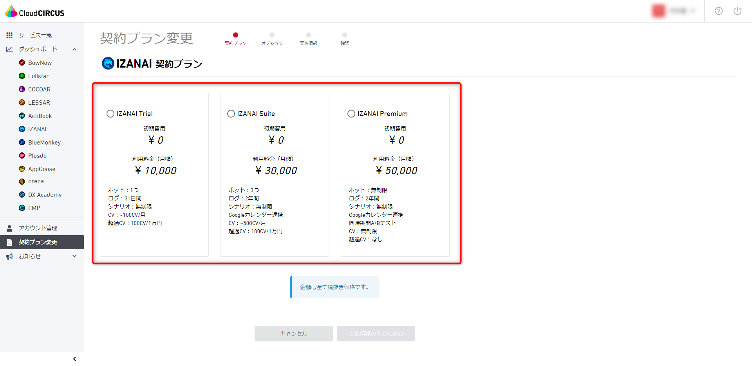
Task: Open アカウント管理 in the sidebar
Action: 38,228
